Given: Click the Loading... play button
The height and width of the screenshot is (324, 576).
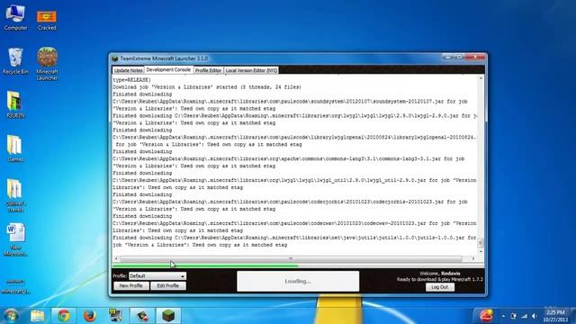Looking at the screenshot, I should point(298,282).
